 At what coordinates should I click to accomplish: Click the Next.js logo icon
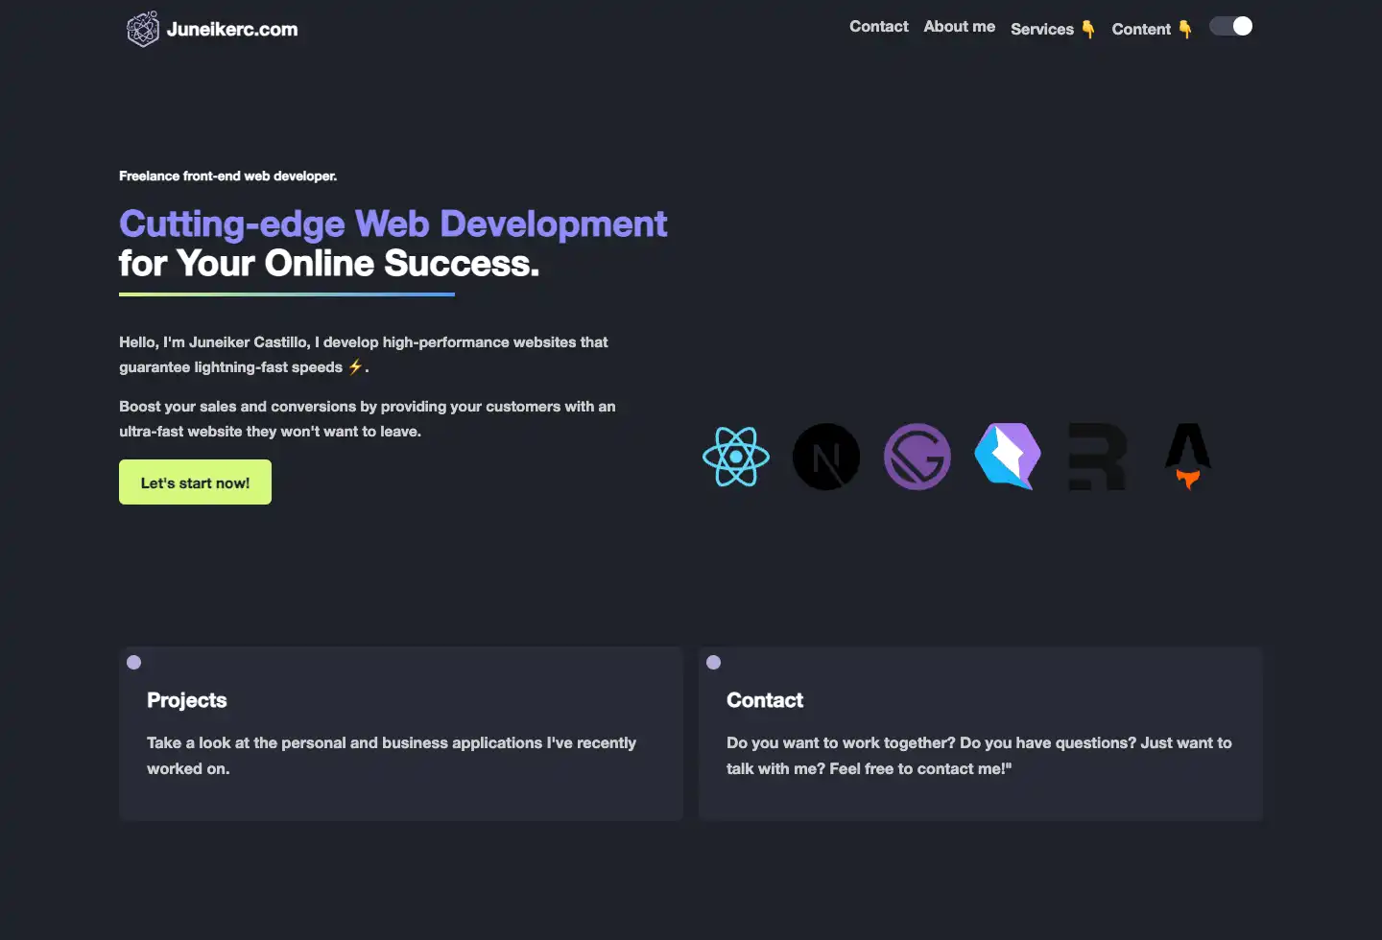825,457
